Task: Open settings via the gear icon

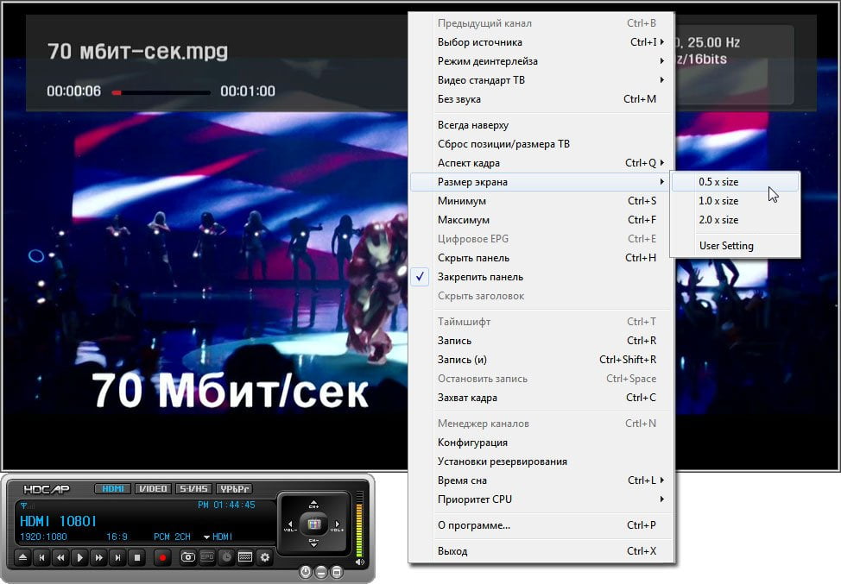Action: pos(264,557)
